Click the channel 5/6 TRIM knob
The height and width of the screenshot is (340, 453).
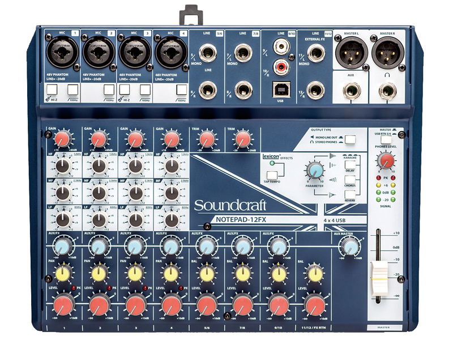point(207,138)
